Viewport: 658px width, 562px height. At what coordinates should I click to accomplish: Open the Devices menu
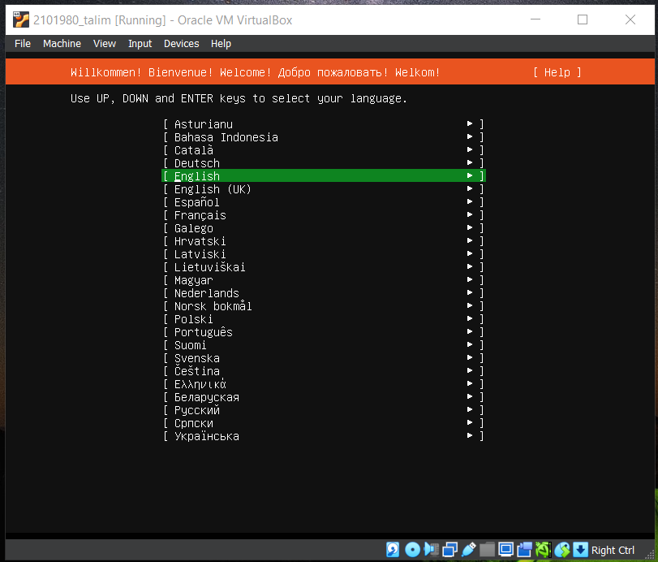point(181,44)
